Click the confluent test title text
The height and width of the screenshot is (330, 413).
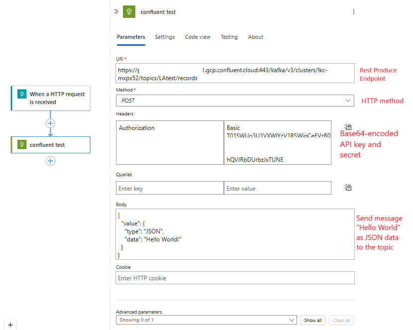pos(158,12)
